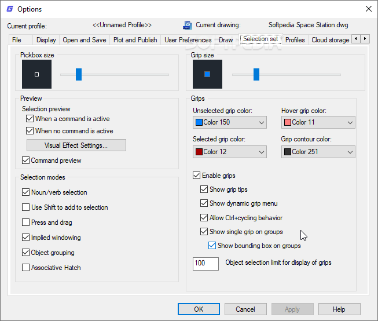Open the Open and Save tab
Screen dimensions: 378x321
tap(85, 40)
